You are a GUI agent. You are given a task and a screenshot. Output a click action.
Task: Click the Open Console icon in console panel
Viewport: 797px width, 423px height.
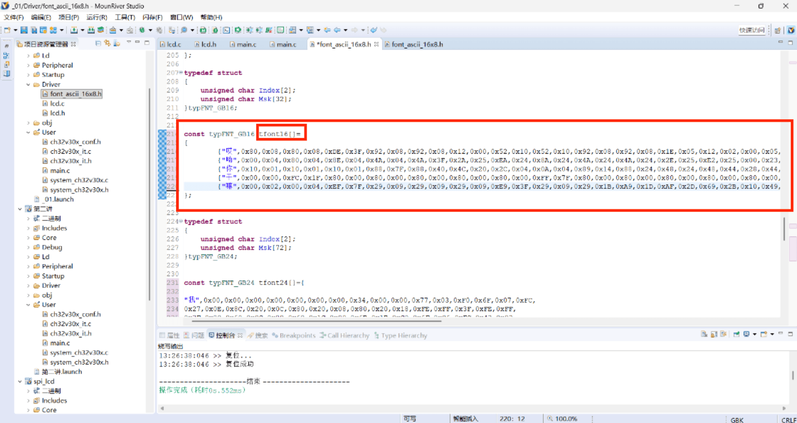[764, 334]
